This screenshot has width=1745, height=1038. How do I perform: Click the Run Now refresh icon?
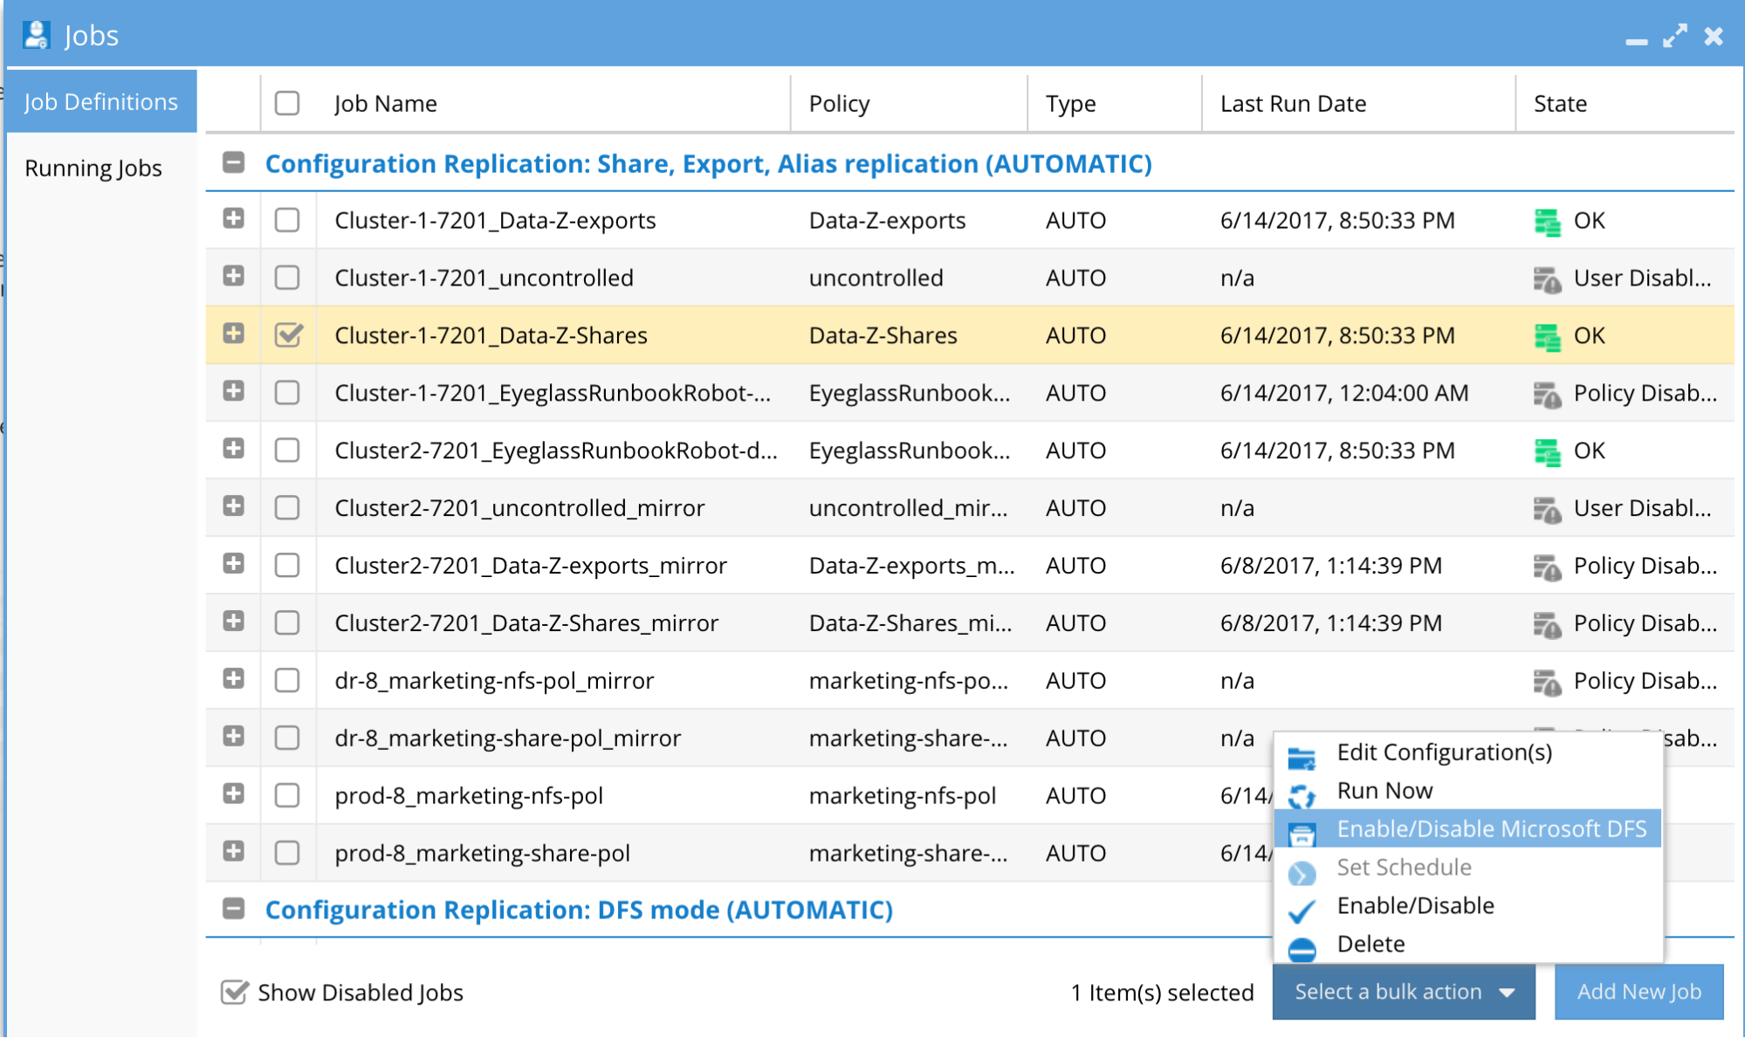(x=1302, y=796)
